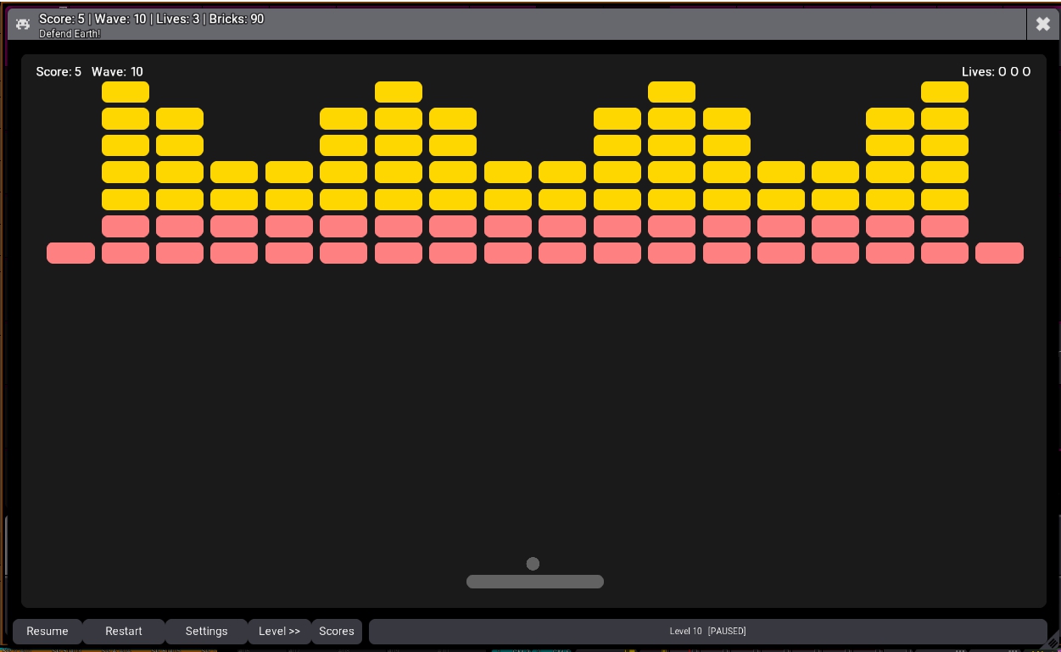Click the resize grip in bottom-right corner
Viewport: 1061px width, 652px height.
pyautogui.click(x=1053, y=644)
